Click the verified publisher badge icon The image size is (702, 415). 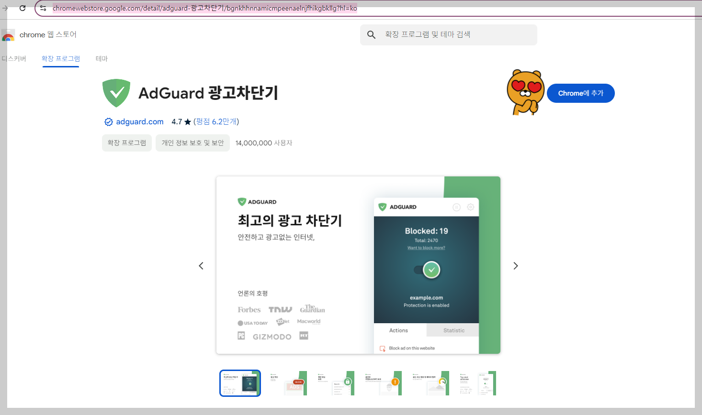(109, 122)
